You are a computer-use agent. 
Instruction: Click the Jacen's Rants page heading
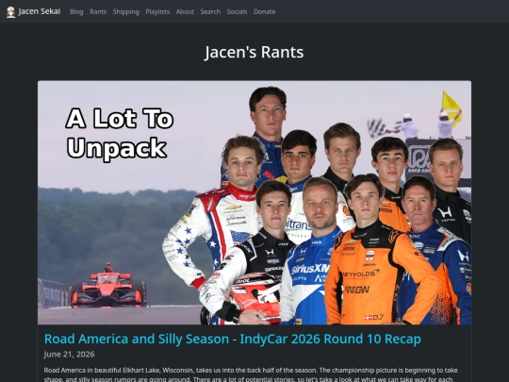coord(254,52)
